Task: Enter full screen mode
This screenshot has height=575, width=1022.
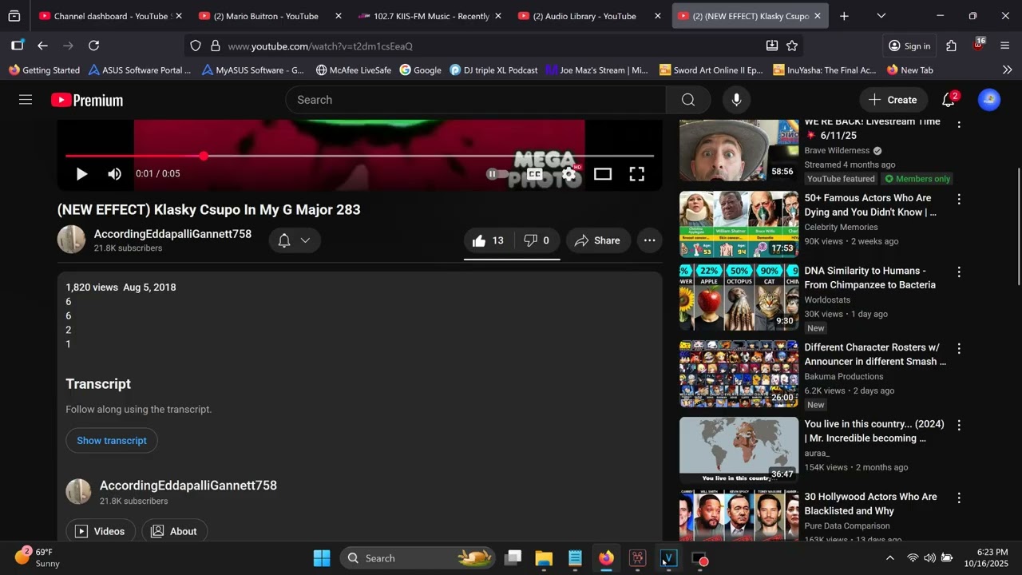Action: click(636, 173)
